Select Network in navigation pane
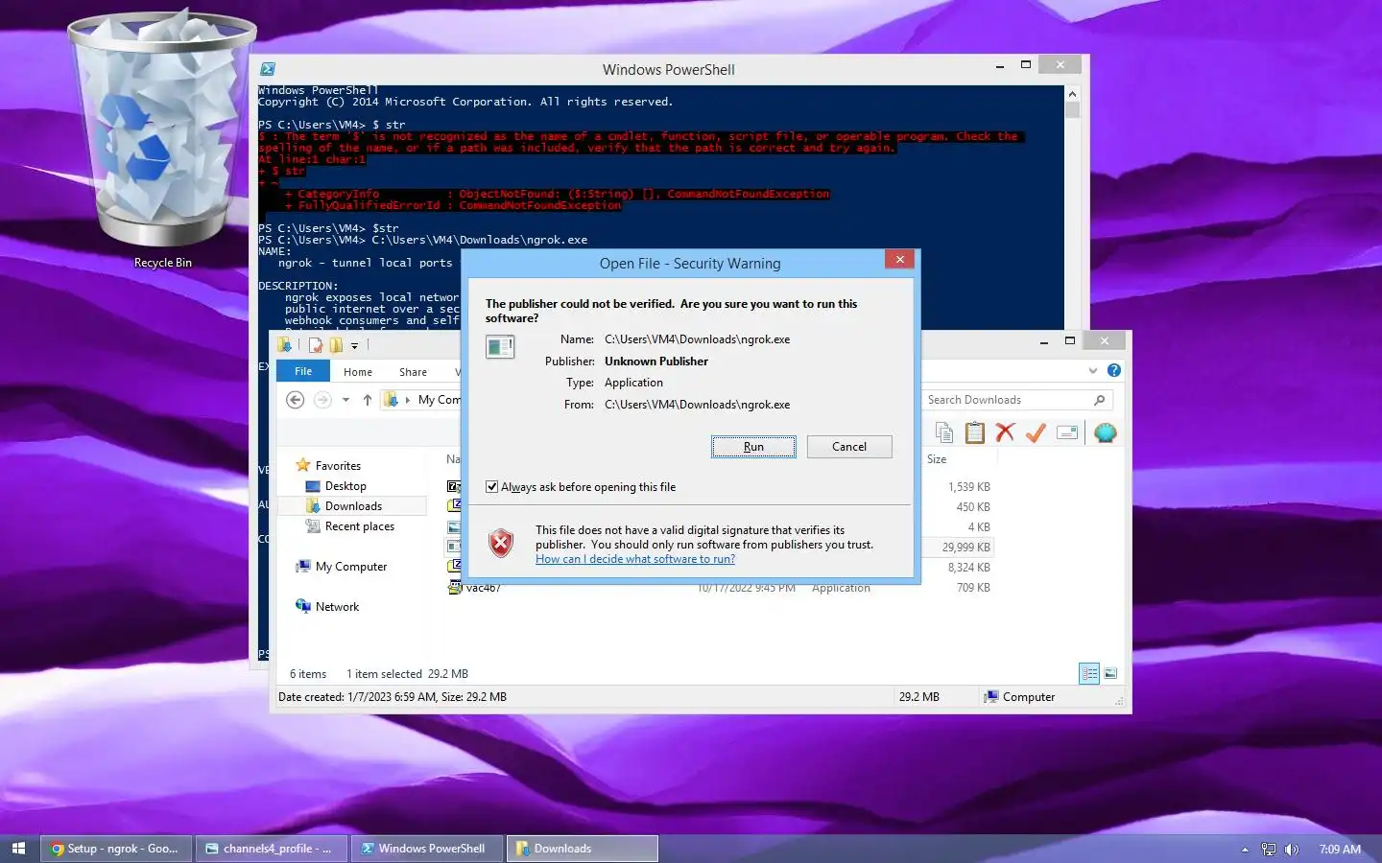 pos(337,607)
